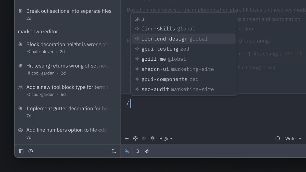Select the grill-me global skill
306x172 pixels.
click(x=184, y=59)
